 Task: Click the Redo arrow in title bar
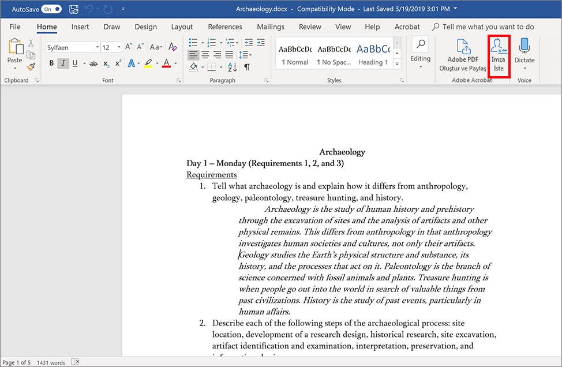click(108, 9)
